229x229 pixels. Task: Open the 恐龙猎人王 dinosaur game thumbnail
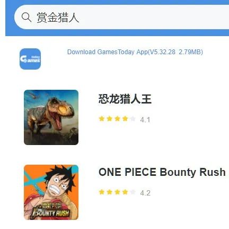point(51,117)
